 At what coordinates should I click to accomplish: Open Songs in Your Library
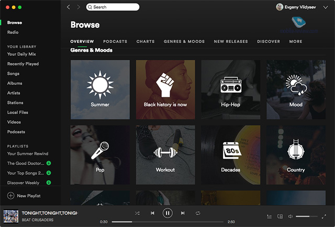tap(13, 73)
